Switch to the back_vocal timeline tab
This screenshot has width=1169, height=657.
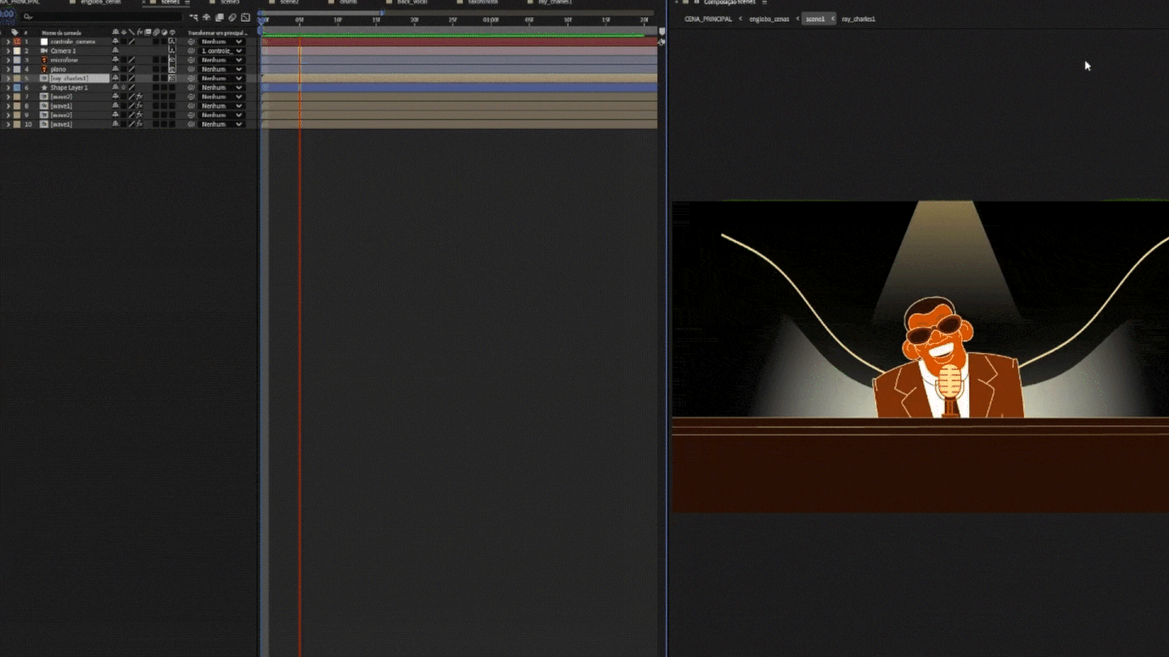(412, 2)
